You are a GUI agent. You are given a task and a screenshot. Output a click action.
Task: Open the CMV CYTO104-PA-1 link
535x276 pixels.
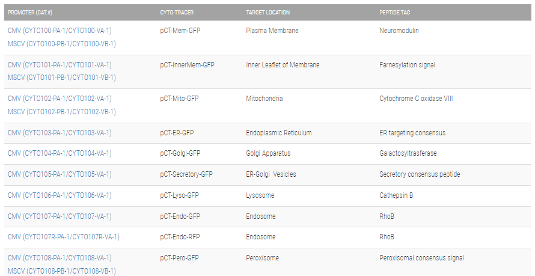(x=60, y=153)
